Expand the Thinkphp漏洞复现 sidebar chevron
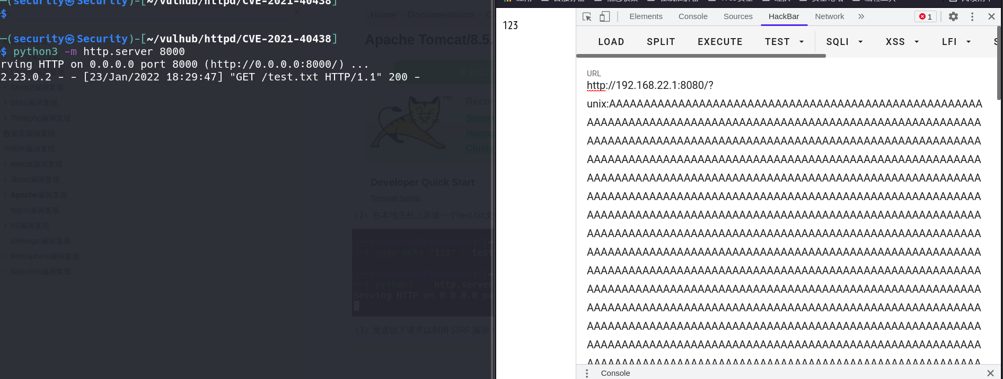1003x379 pixels. (5, 118)
